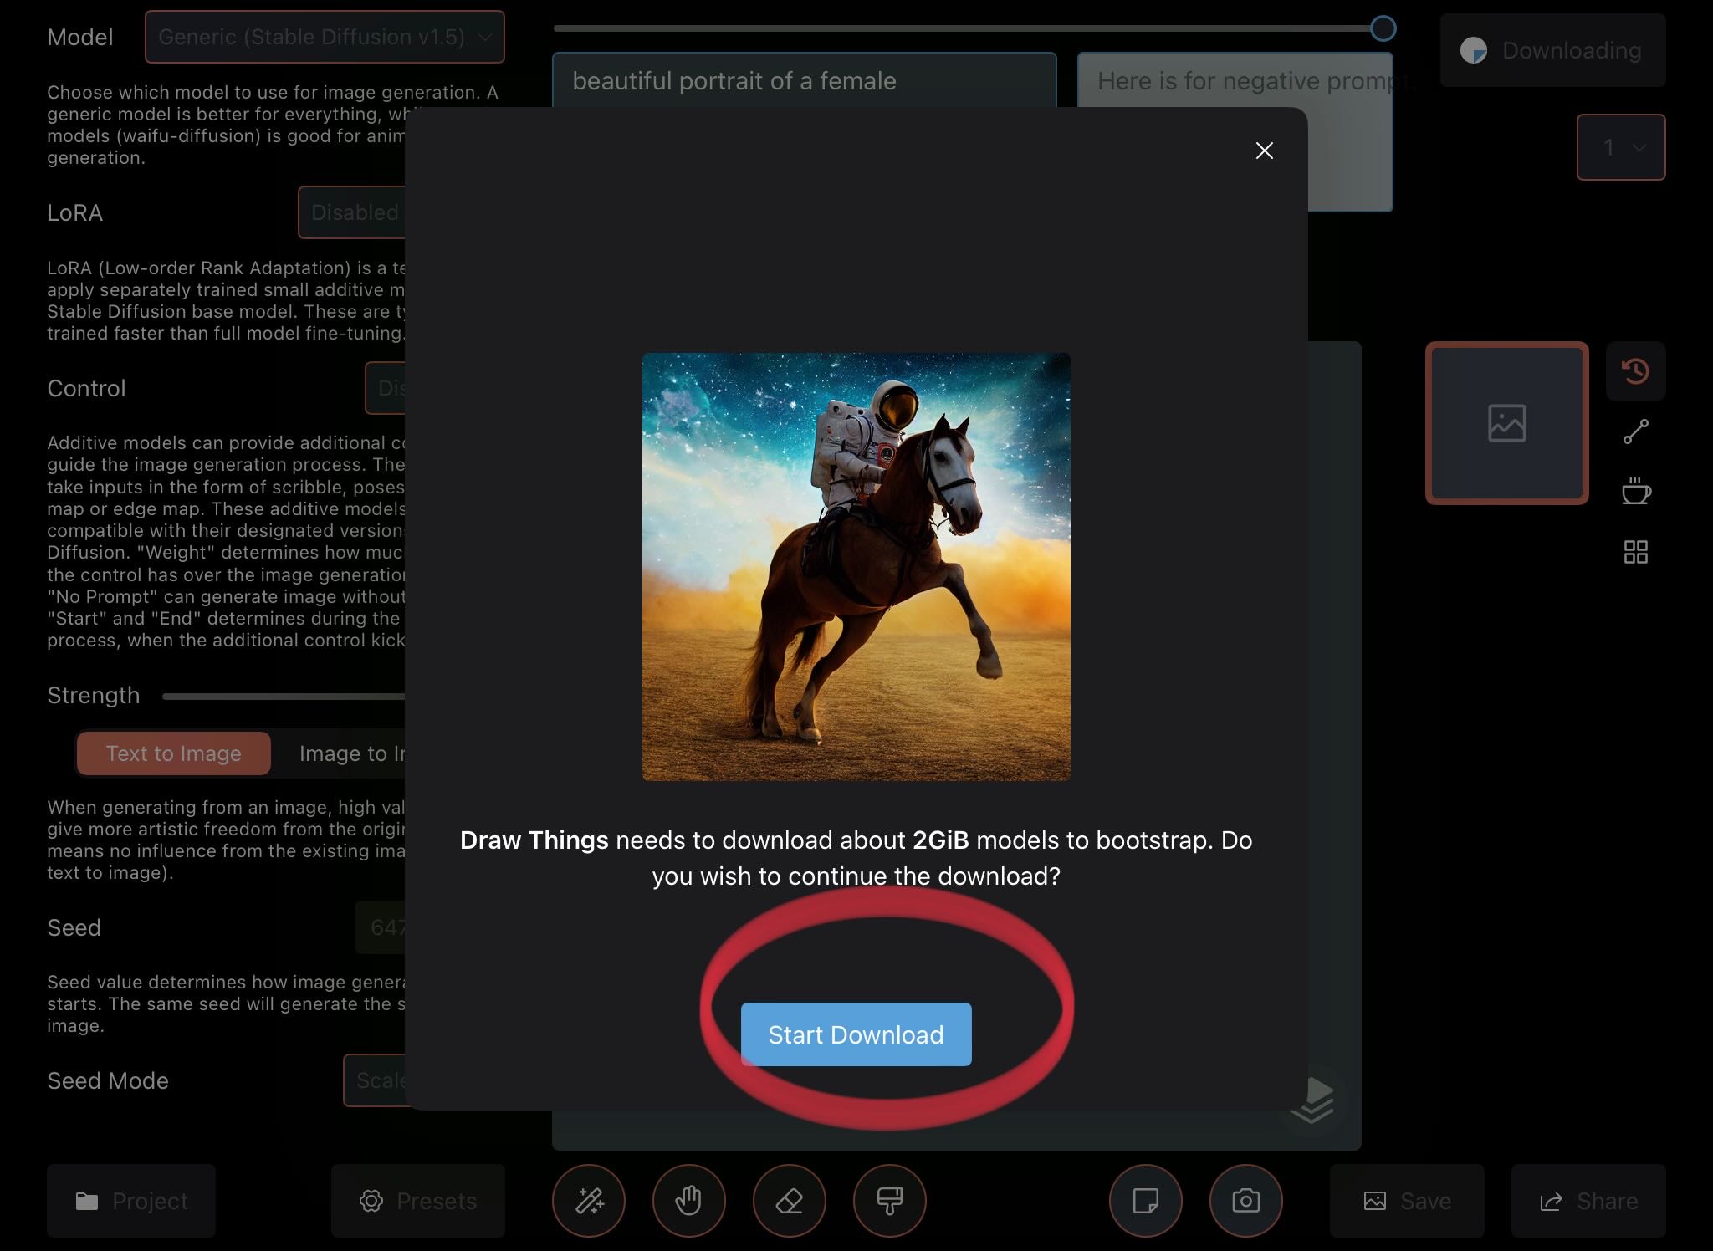Open the Presets button
1713x1251 pixels.
tap(418, 1201)
